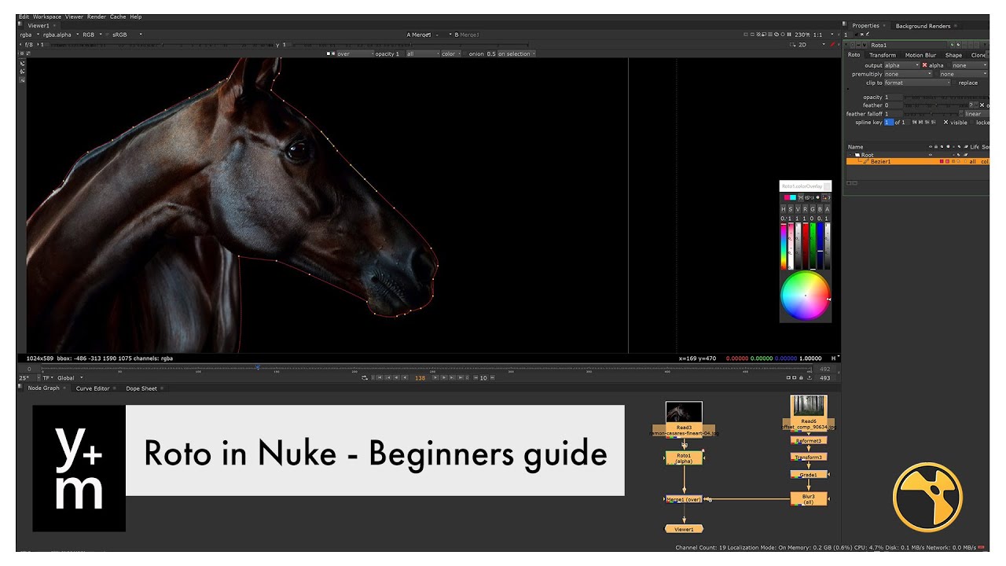This screenshot has height=566, width=1006.
Task: Select the Read6 node thumbnail
Action: (x=809, y=406)
